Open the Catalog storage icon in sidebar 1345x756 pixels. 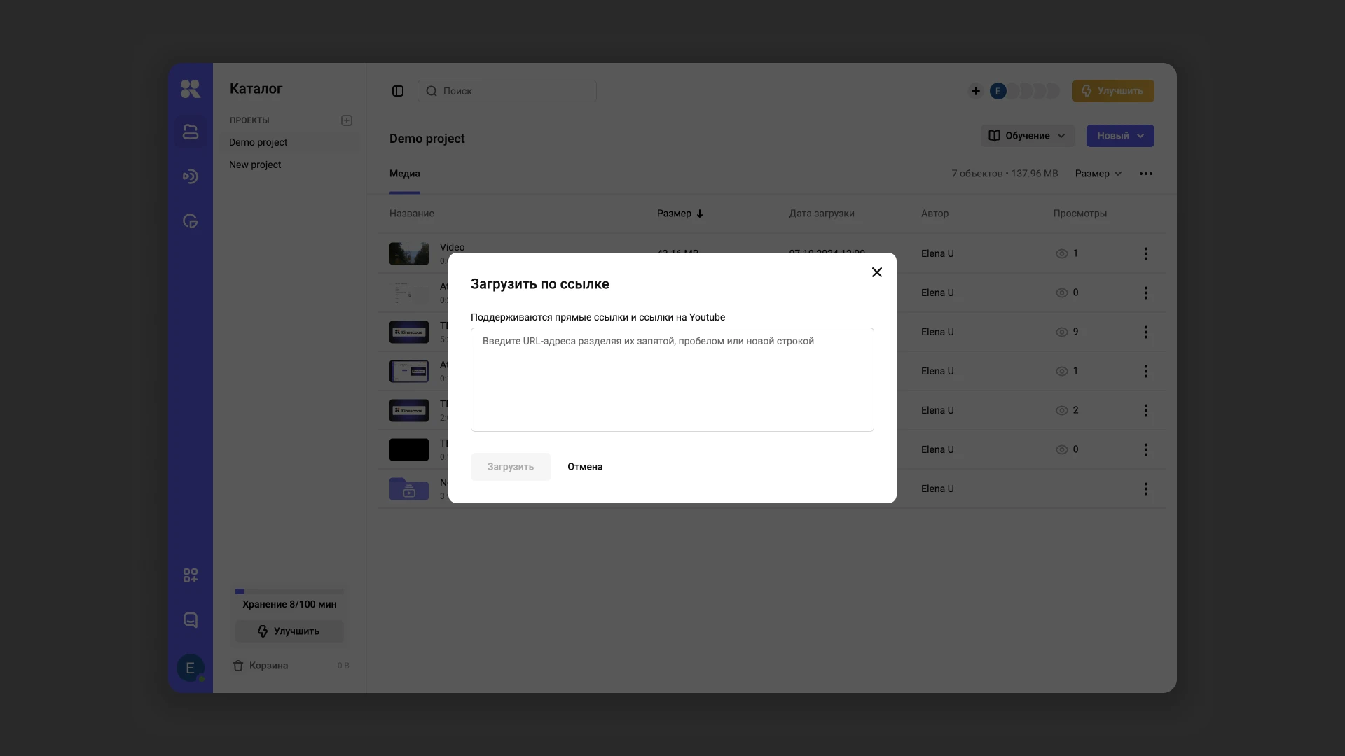tap(190, 132)
